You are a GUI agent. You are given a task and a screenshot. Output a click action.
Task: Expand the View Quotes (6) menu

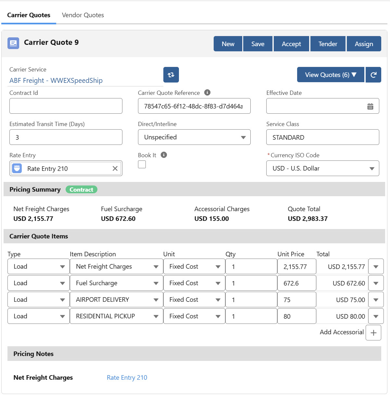point(331,75)
